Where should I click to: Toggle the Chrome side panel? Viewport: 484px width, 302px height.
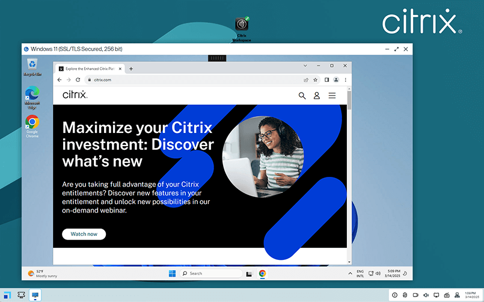(326, 79)
